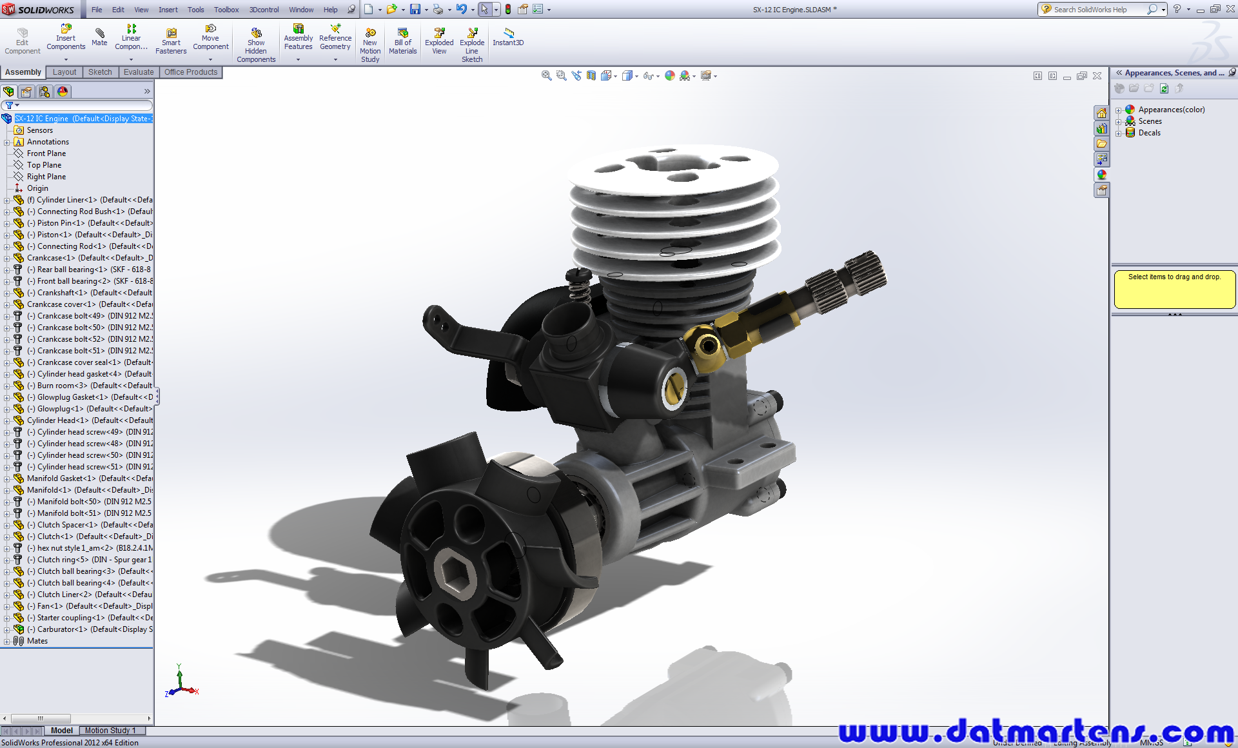Click Move Component tool
The height and width of the screenshot is (748, 1238).
(x=210, y=37)
